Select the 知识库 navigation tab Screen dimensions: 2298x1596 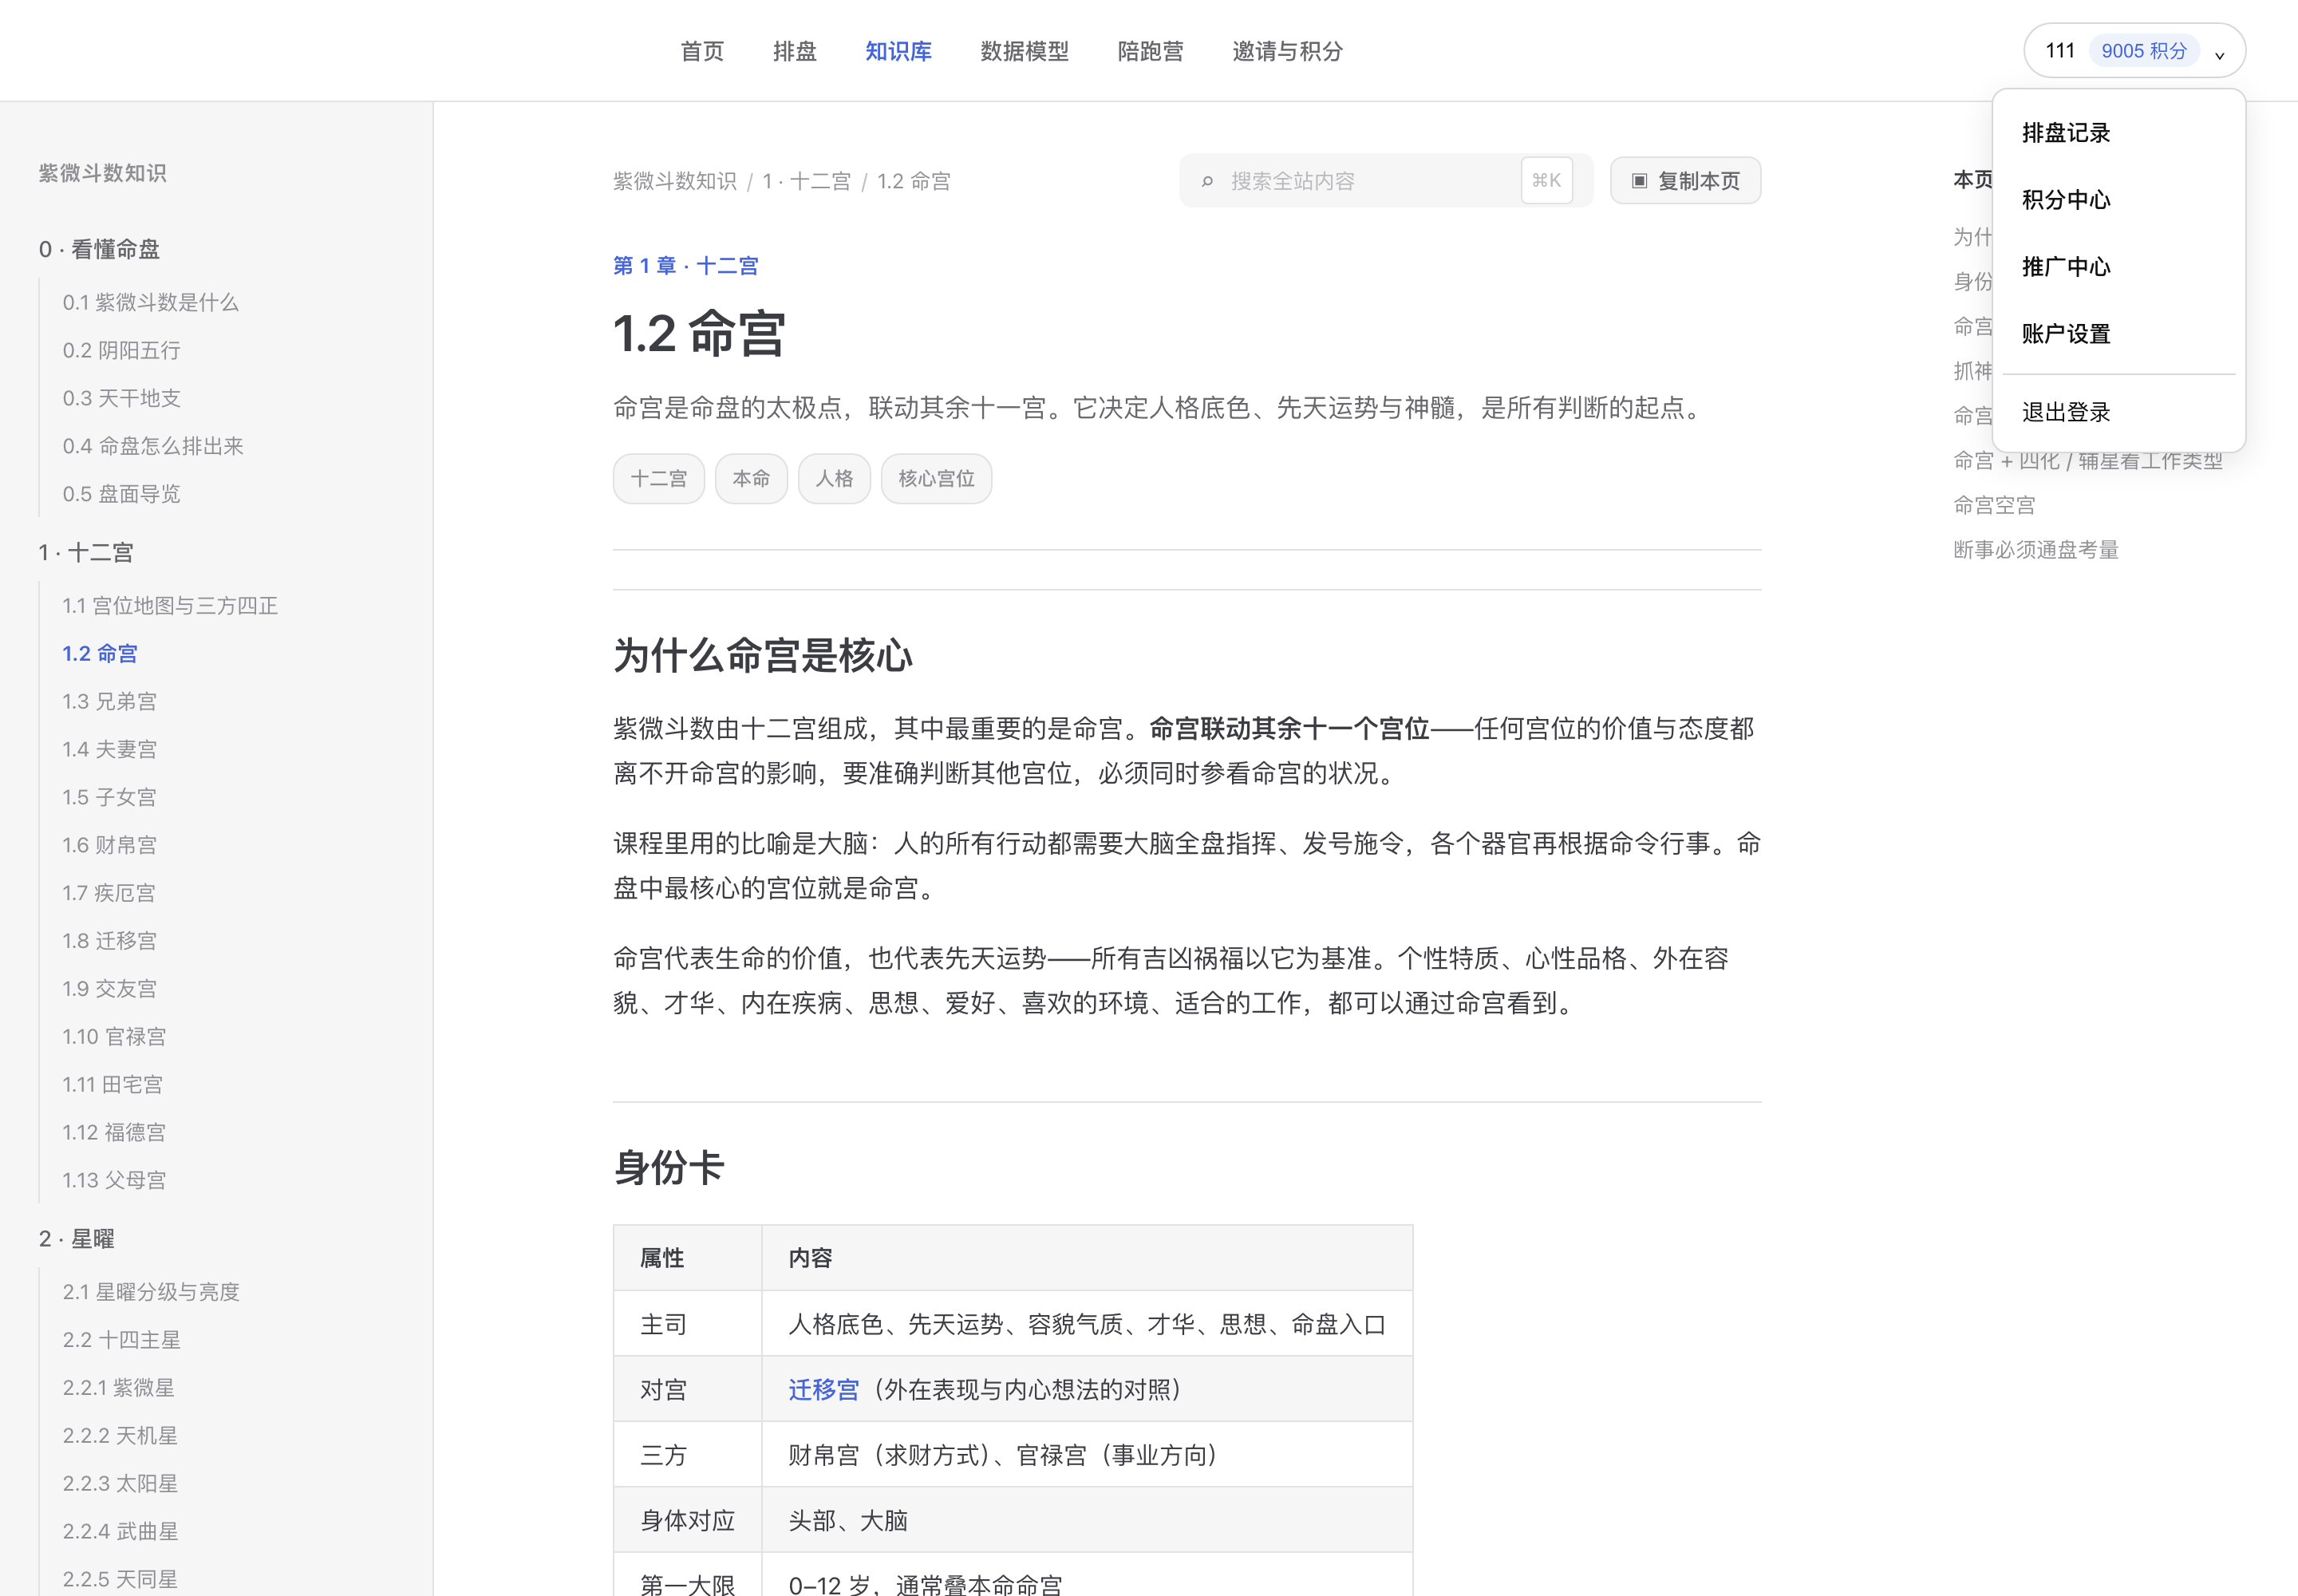click(898, 51)
